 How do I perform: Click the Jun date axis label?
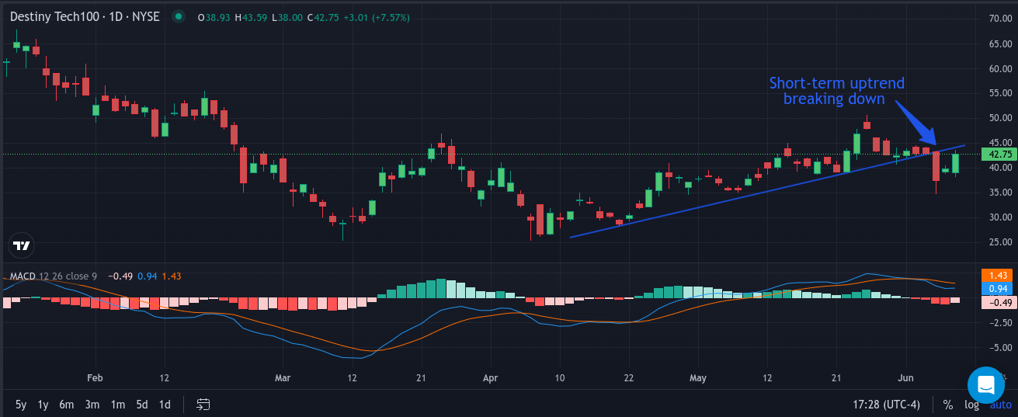(x=905, y=378)
